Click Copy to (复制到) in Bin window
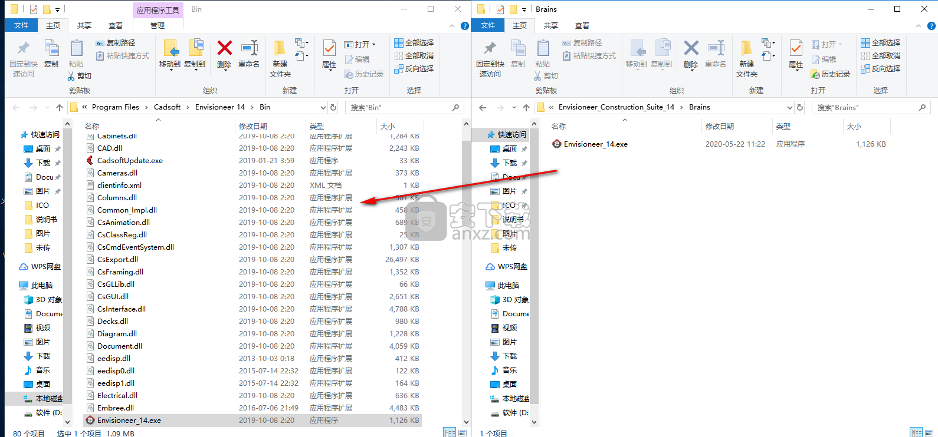938x437 pixels. (195, 55)
